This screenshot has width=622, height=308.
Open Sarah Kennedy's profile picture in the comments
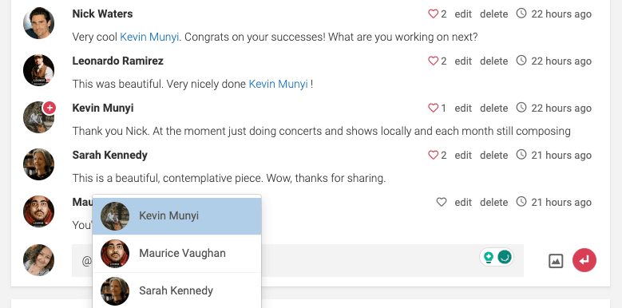(38, 164)
